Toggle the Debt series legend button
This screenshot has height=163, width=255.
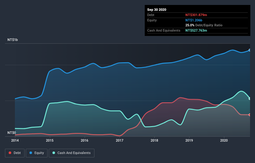(15, 153)
